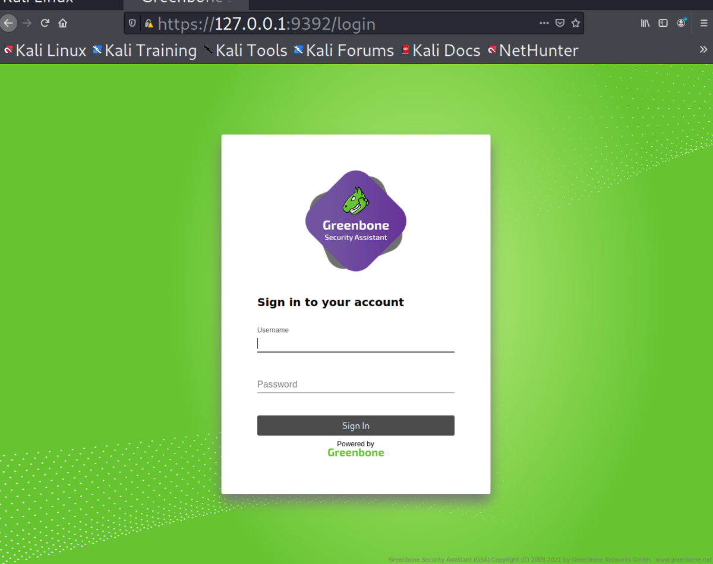713x564 pixels.
Task: Open the Kali Forums bookmark
Action: click(343, 51)
